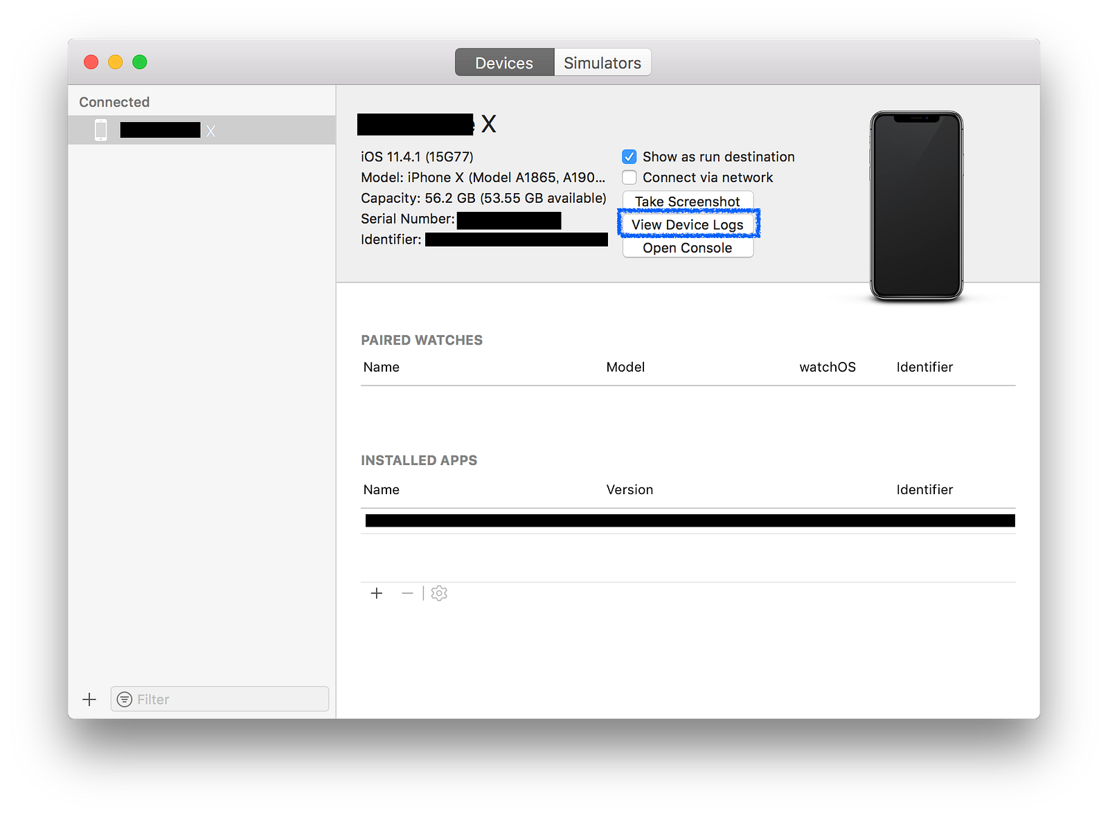1108x816 pixels.
Task: Click the Version column header
Action: coord(629,489)
